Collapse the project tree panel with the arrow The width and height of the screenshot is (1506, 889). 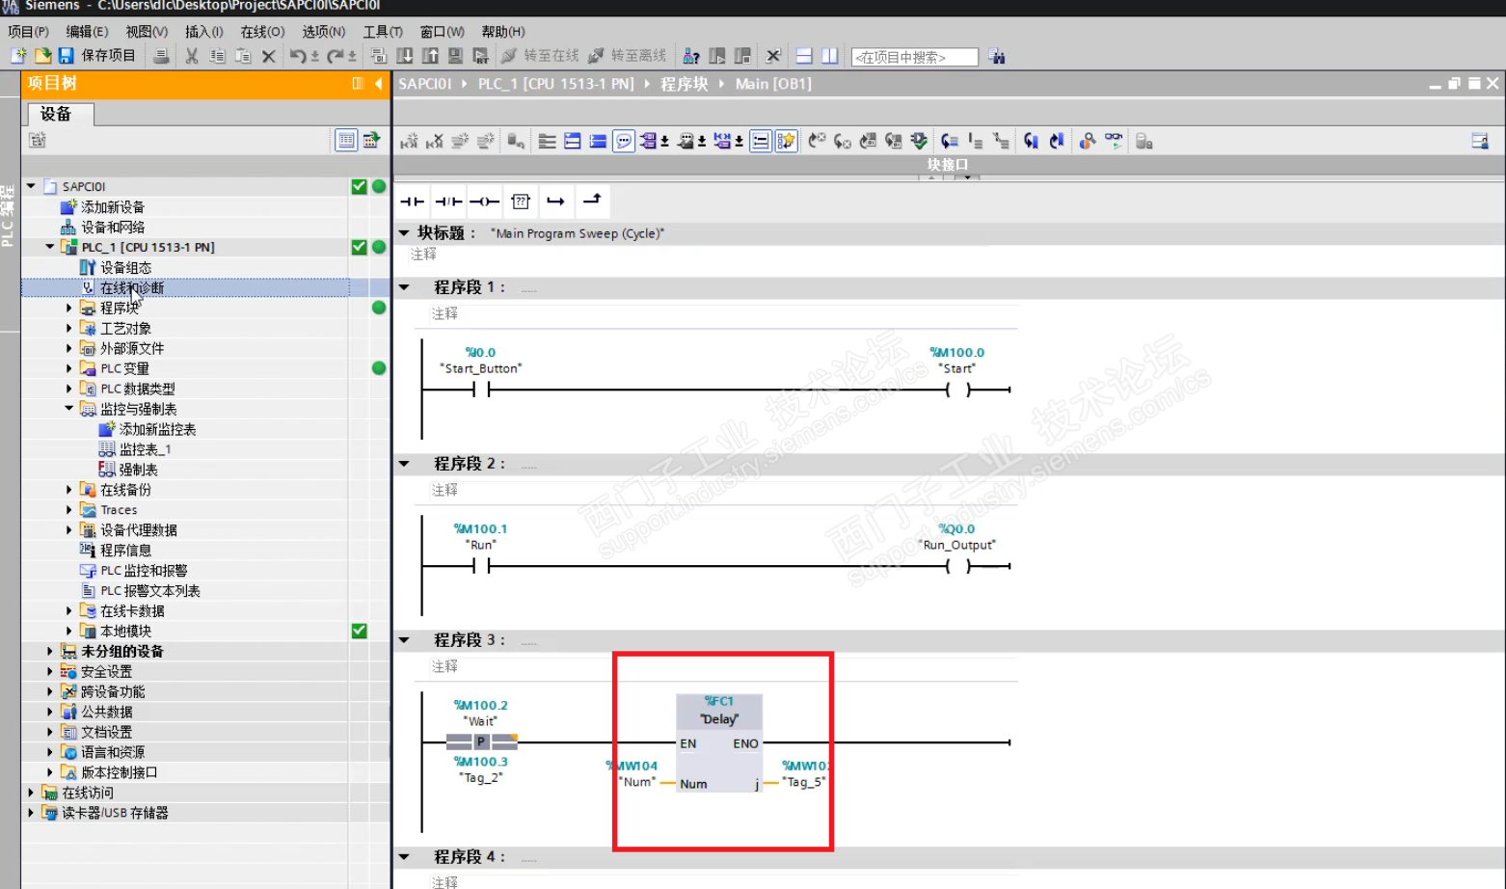379,84
